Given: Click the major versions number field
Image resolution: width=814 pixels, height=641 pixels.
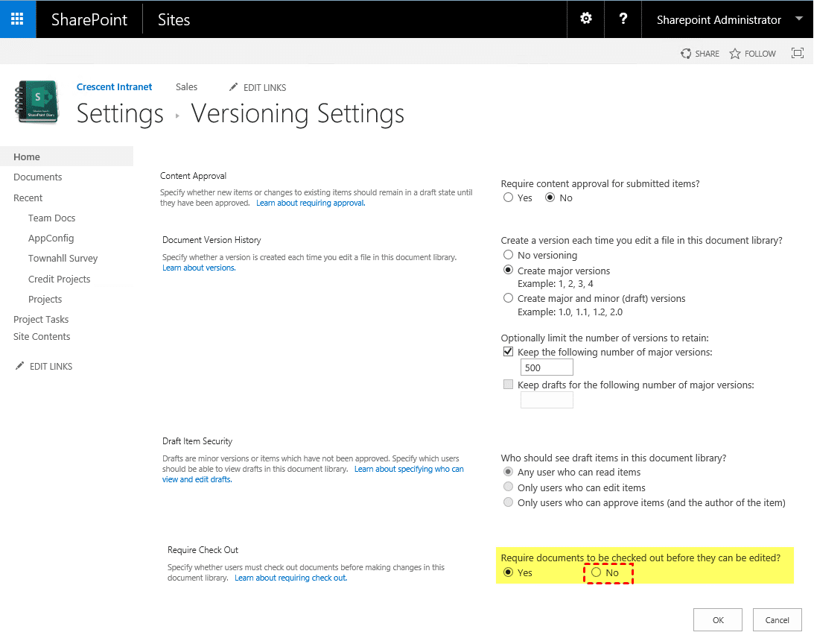Looking at the screenshot, I should click(x=547, y=367).
